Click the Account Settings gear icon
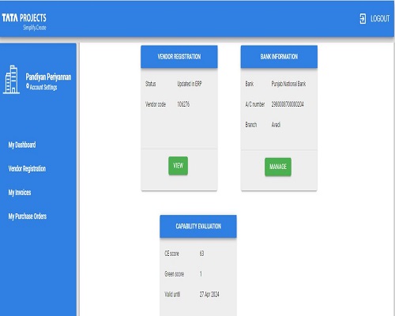 28,86
